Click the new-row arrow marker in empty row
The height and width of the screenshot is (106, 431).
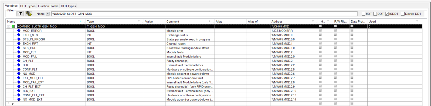[x=13, y=104]
